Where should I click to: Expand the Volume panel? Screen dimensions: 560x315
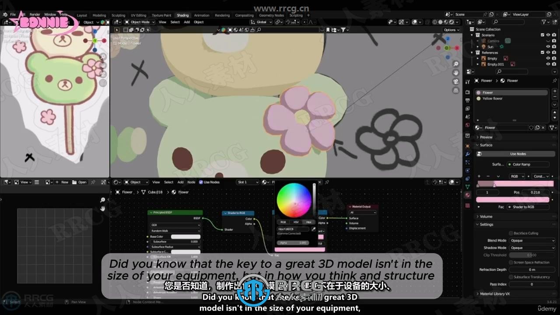click(486, 217)
